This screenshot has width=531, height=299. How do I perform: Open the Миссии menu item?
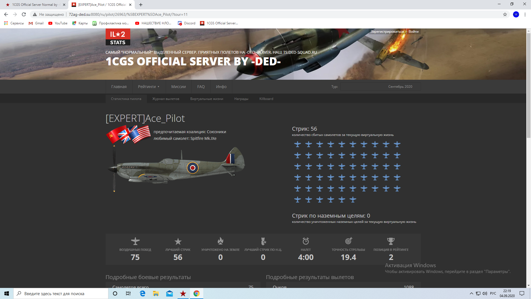(x=178, y=87)
